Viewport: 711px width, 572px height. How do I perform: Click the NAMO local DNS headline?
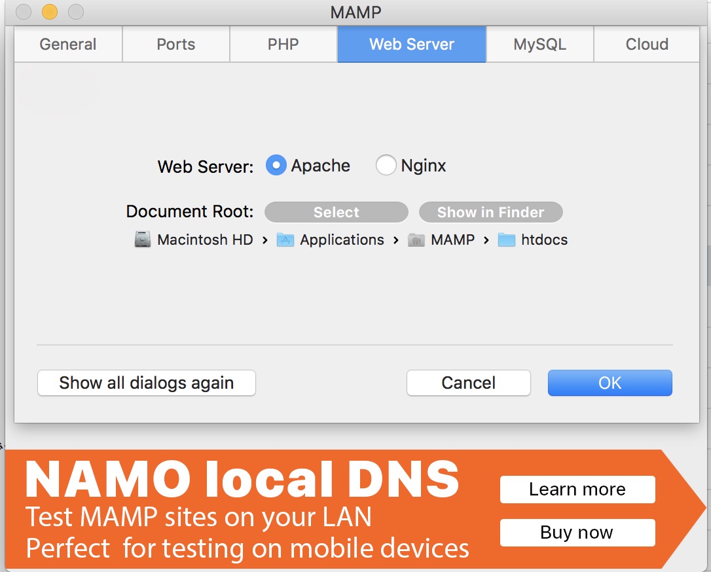tap(243, 479)
